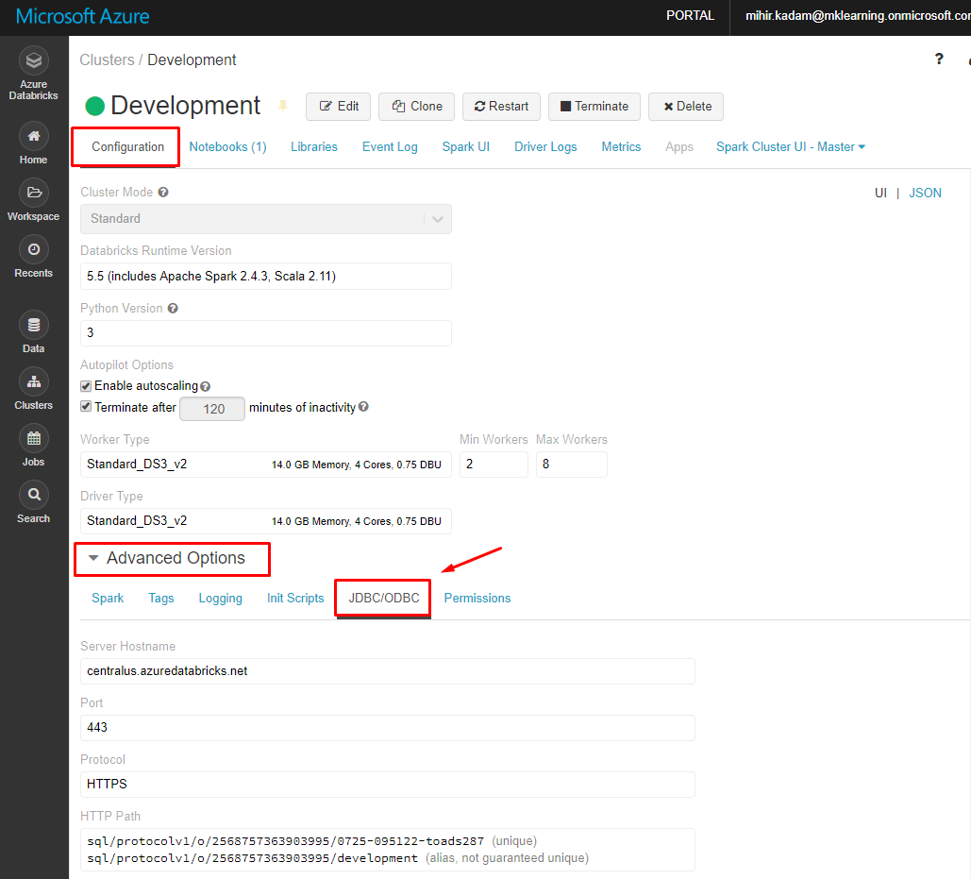Click the HTTP Path development alias line
The height and width of the screenshot is (879, 971).
(338, 858)
